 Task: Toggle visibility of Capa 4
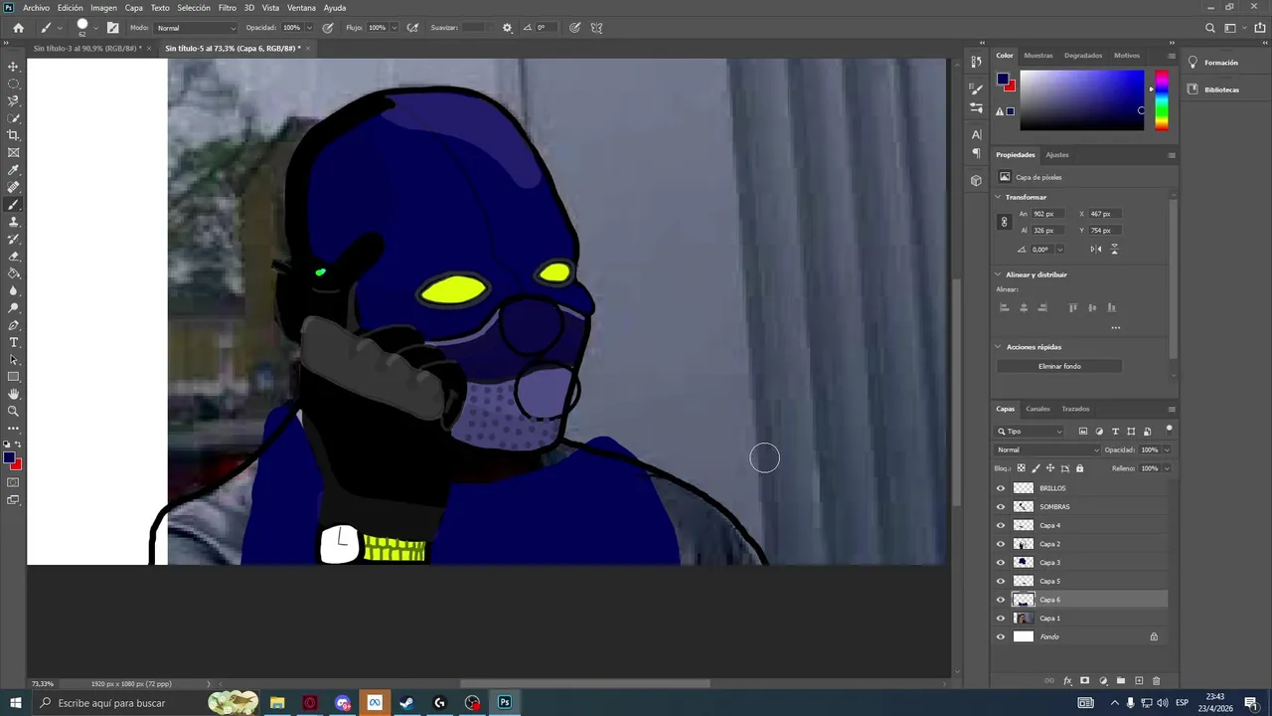1001,525
